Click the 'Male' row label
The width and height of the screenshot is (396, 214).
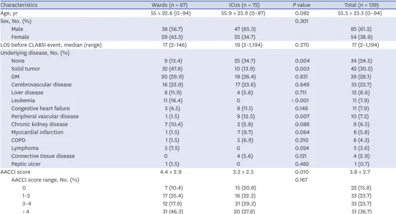[x=17, y=29]
